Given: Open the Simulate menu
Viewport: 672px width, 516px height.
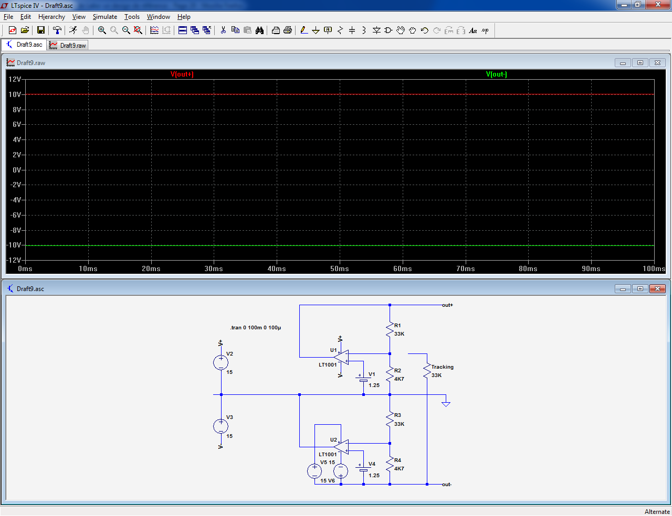Looking at the screenshot, I should tap(104, 17).
